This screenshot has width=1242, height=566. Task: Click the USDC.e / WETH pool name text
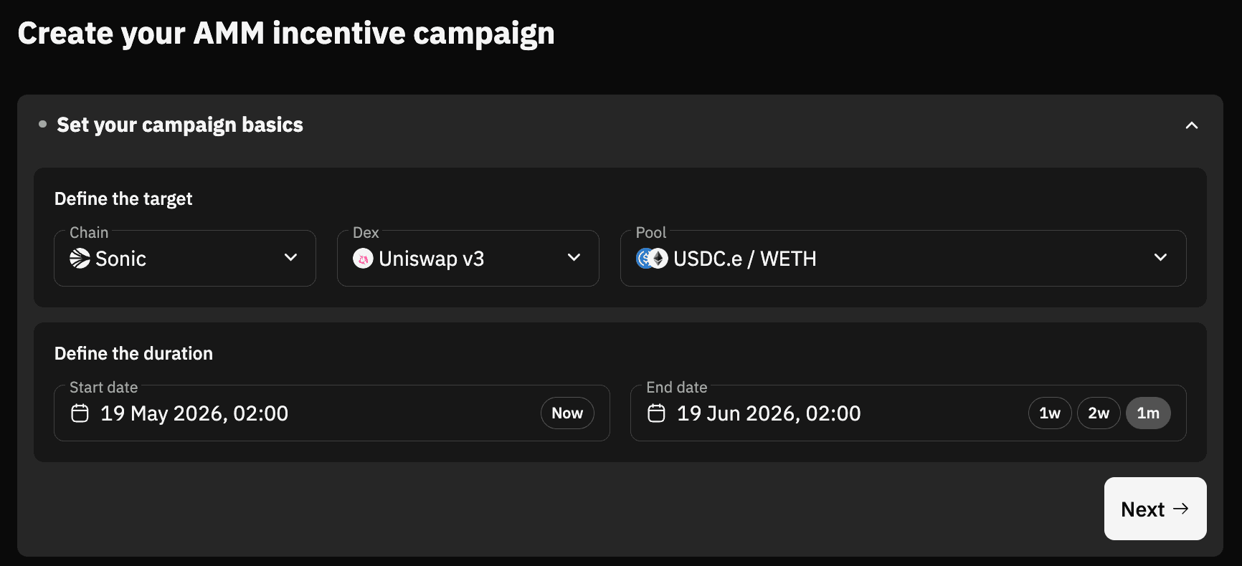(x=745, y=259)
